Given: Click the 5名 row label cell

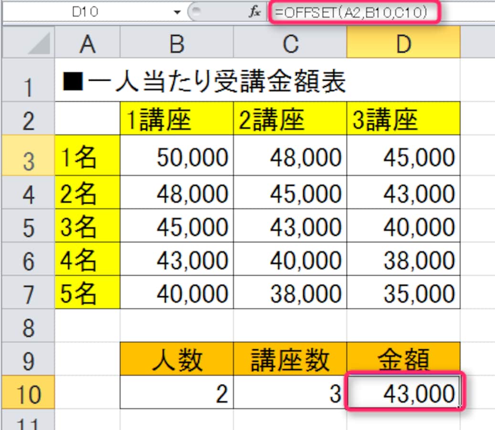Looking at the screenshot, I should [x=87, y=292].
